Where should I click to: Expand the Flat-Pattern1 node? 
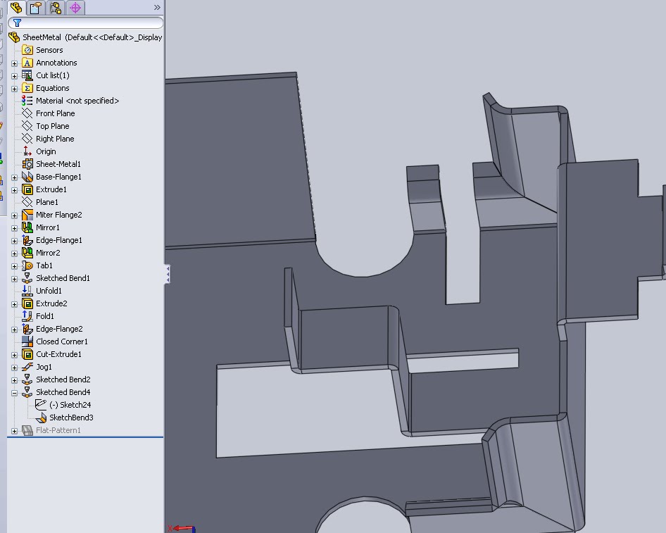[x=15, y=431]
